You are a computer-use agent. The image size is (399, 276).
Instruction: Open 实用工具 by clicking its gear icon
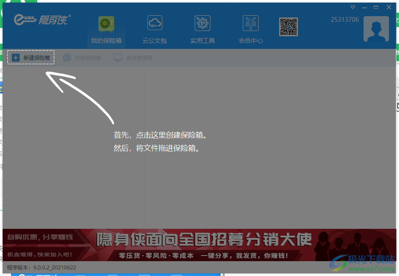click(202, 23)
